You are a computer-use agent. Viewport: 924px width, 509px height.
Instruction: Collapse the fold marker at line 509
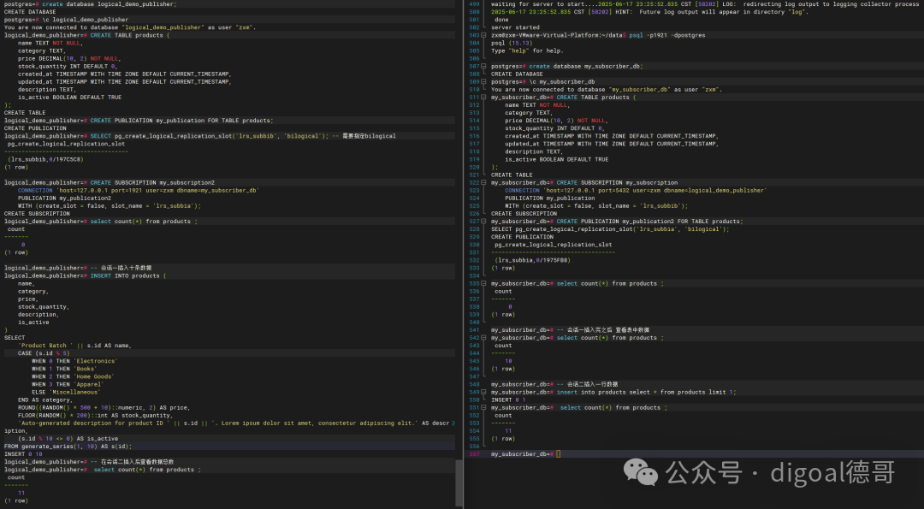tap(483, 82)
